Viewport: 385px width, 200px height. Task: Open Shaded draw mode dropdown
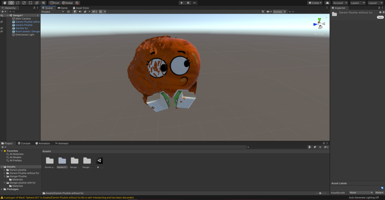click(52, 11)
